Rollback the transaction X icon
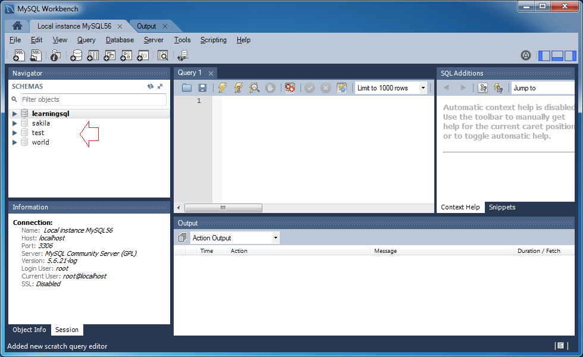The height and width of the screenshot is (357, 583). coord(326,88)
